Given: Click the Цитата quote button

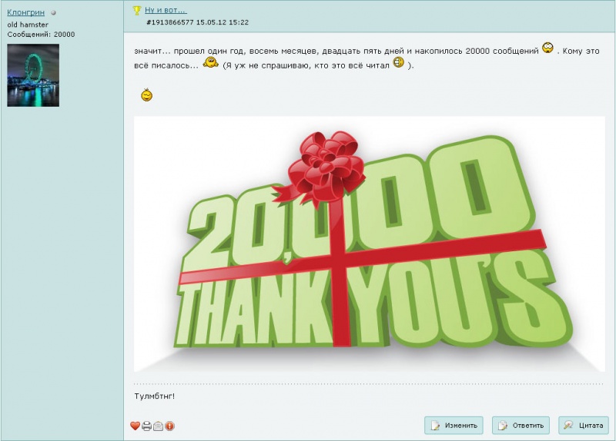Looking at the screenshot, I should coord(584,426).
